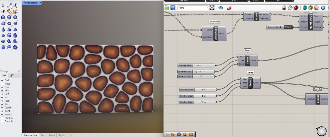This screenshot has height=137, width=330.
Task: Click the Sketch pencil icon in Grasshopper
Action: pyautogui.click(x=229, y=8)
